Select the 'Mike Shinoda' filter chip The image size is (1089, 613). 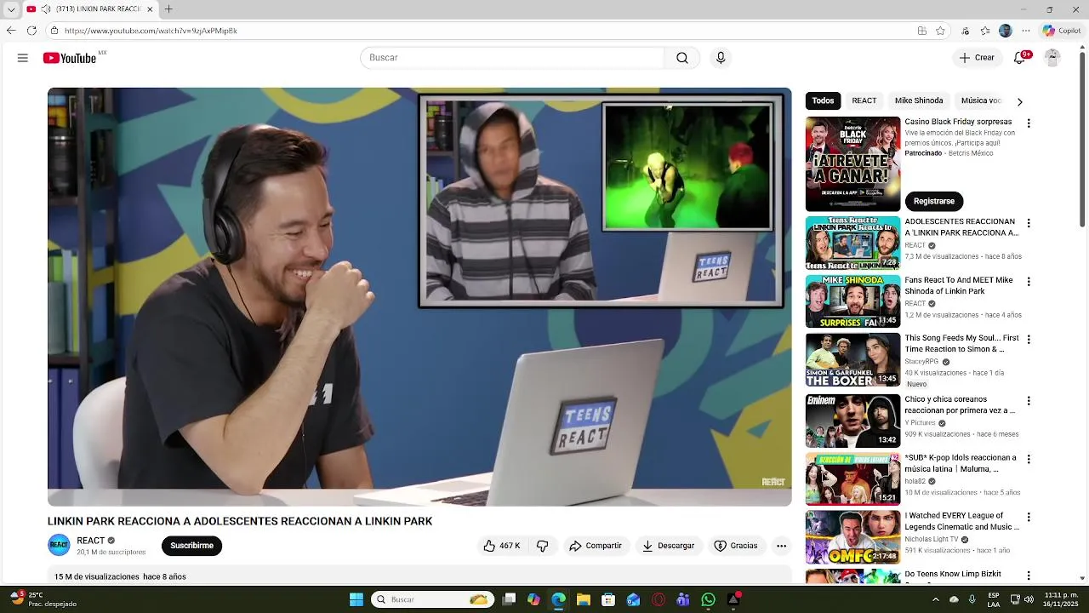click(919, 100)
